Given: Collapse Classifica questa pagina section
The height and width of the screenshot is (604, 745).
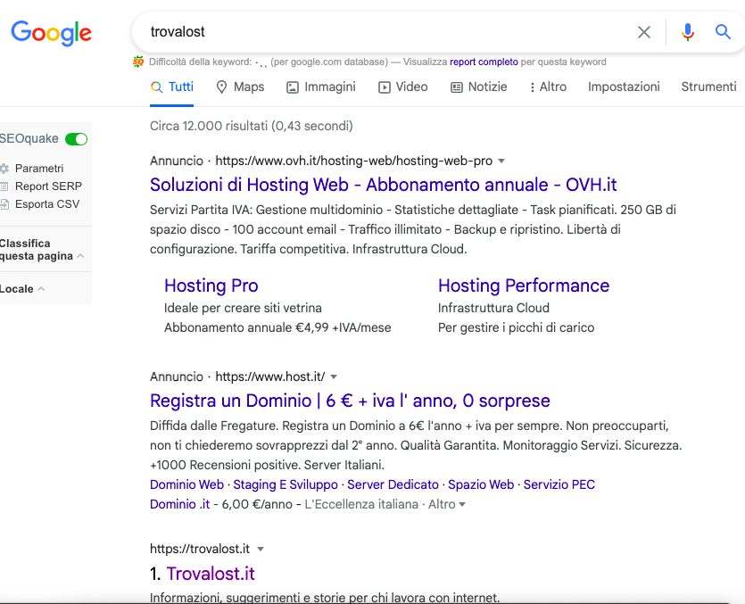Looking at the screenshot, I should pos(81,256).
